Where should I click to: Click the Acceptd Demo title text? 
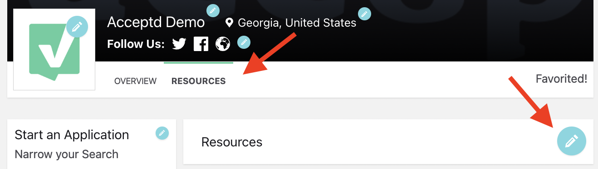click(156, 22)
